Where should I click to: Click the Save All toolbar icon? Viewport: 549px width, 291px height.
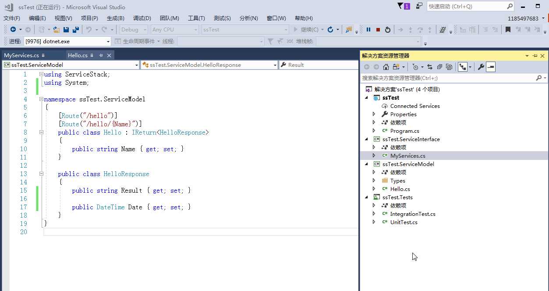(75, 30)
